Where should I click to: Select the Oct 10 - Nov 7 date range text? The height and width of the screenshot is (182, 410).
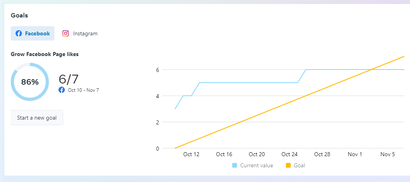coord(84,90)
